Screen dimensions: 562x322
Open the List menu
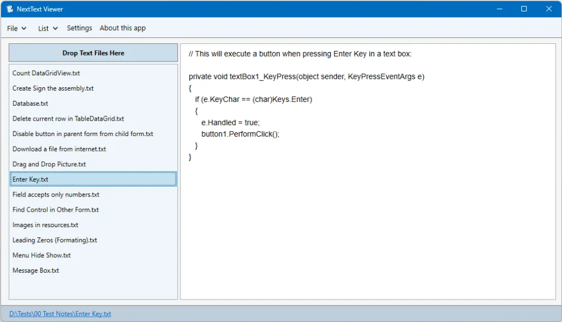[x=43, y=28]
